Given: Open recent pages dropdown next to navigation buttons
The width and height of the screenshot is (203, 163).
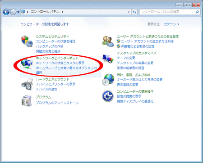Looking at the screenshot, I should pos(18,12).
